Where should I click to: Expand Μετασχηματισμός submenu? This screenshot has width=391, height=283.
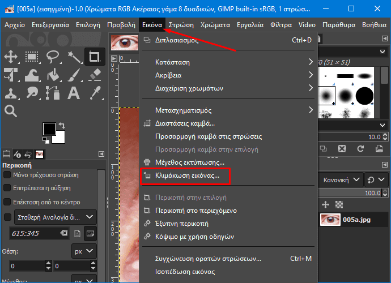pyautogui.click(x=228, y=110)
